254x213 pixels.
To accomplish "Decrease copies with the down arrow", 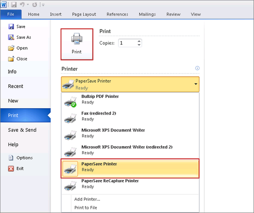I will [x=139, y=45].
